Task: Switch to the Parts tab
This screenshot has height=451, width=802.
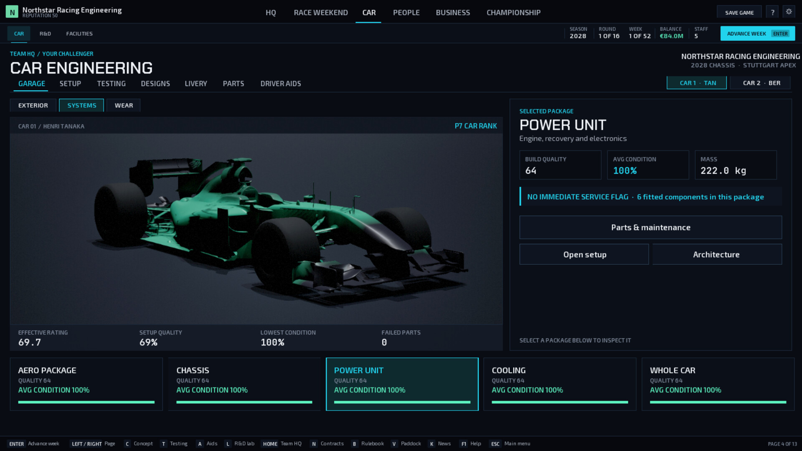Action: click(233, 84)
